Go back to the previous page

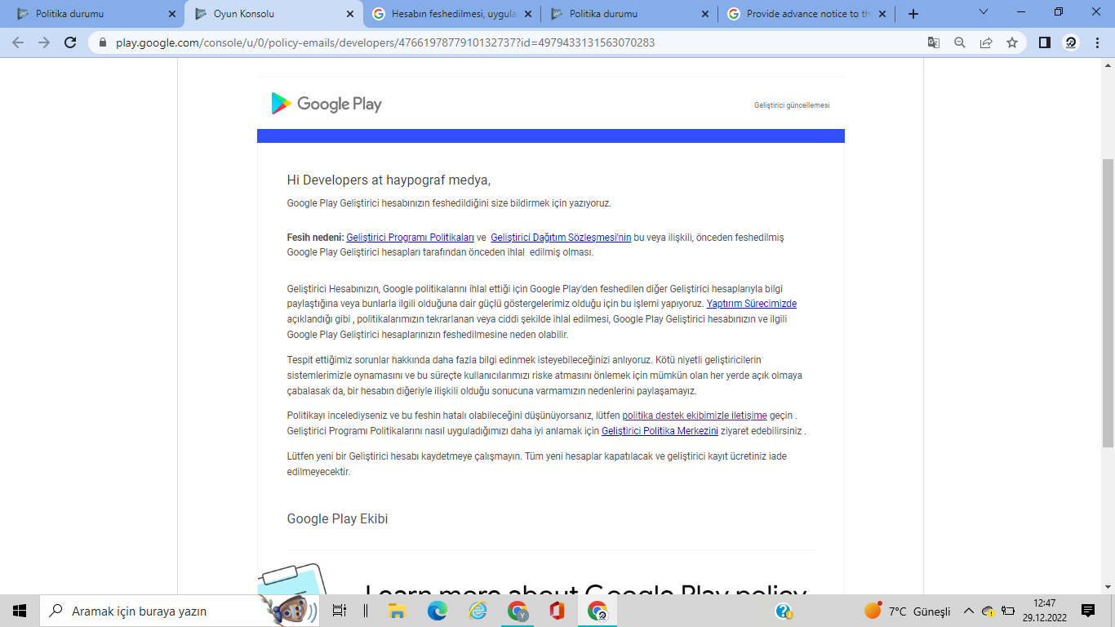(18, 42)
